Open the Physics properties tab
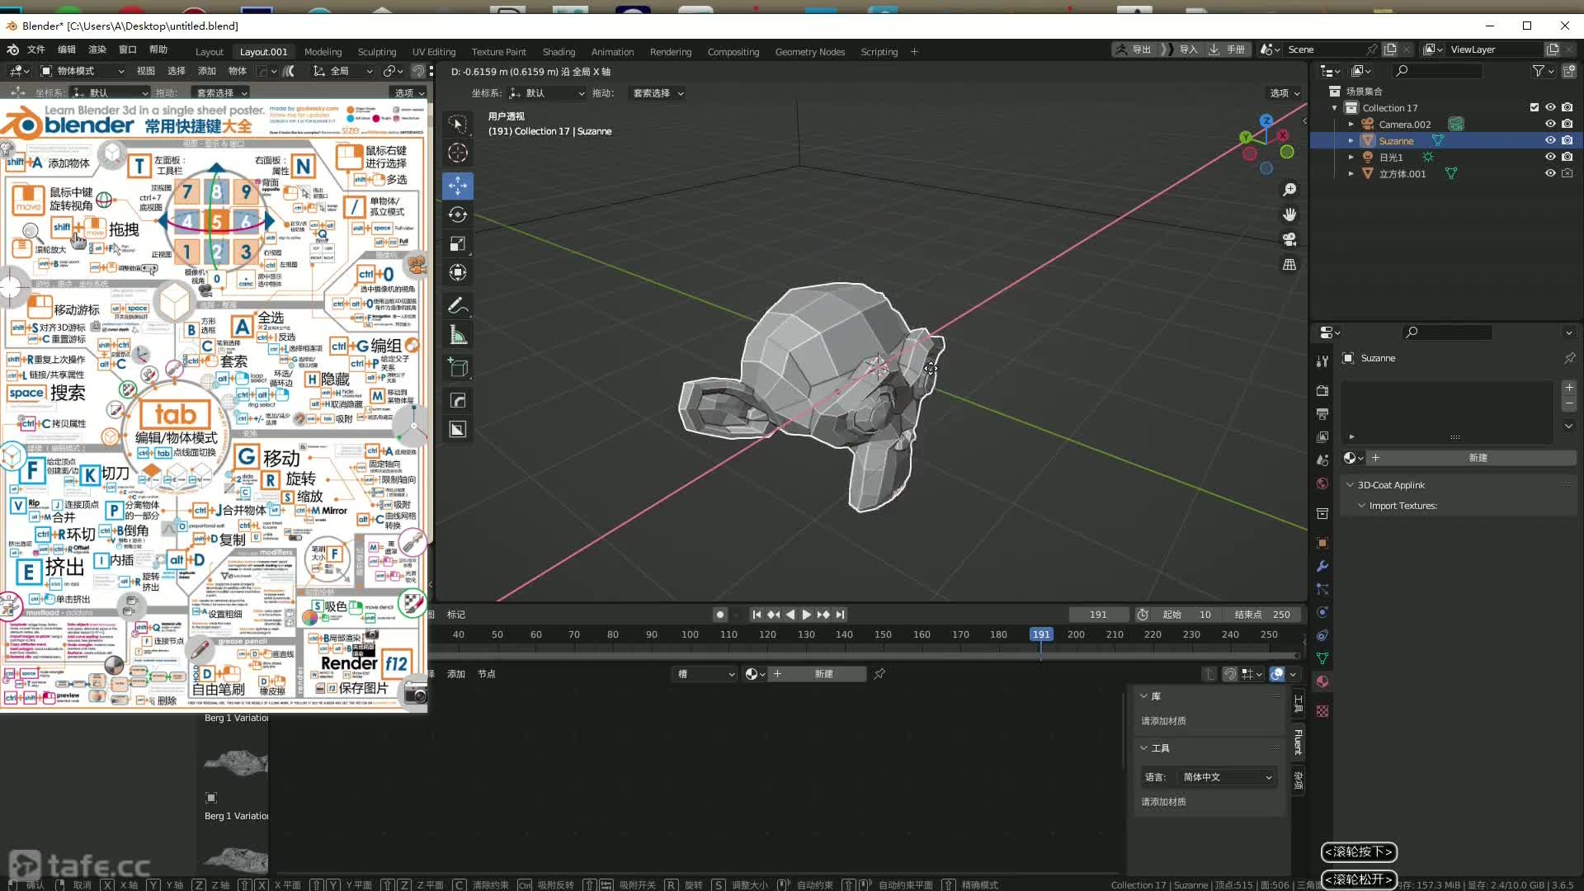 pyautogui.click(x=1322, y=612)
